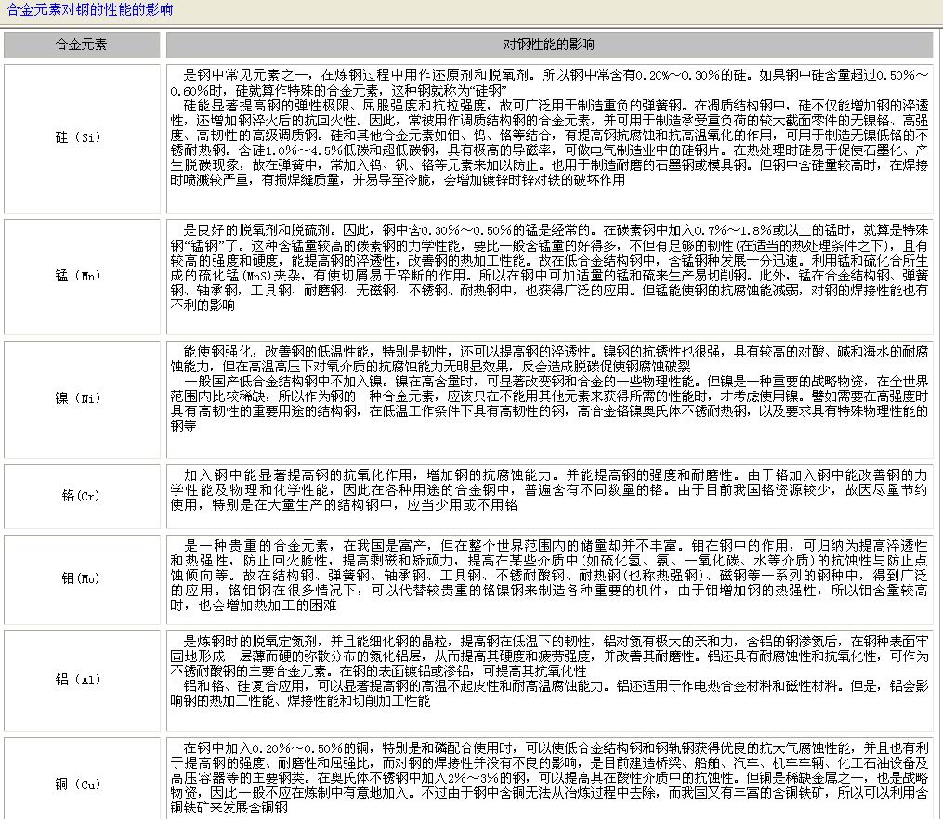This screenshot has height=819, width=943.
Task: Click the copper description starting 在钢中加入0.20%
Action: click(x=550, y=779)
